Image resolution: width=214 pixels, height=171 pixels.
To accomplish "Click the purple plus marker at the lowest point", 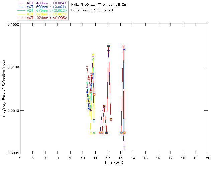I will coord(124,149).
